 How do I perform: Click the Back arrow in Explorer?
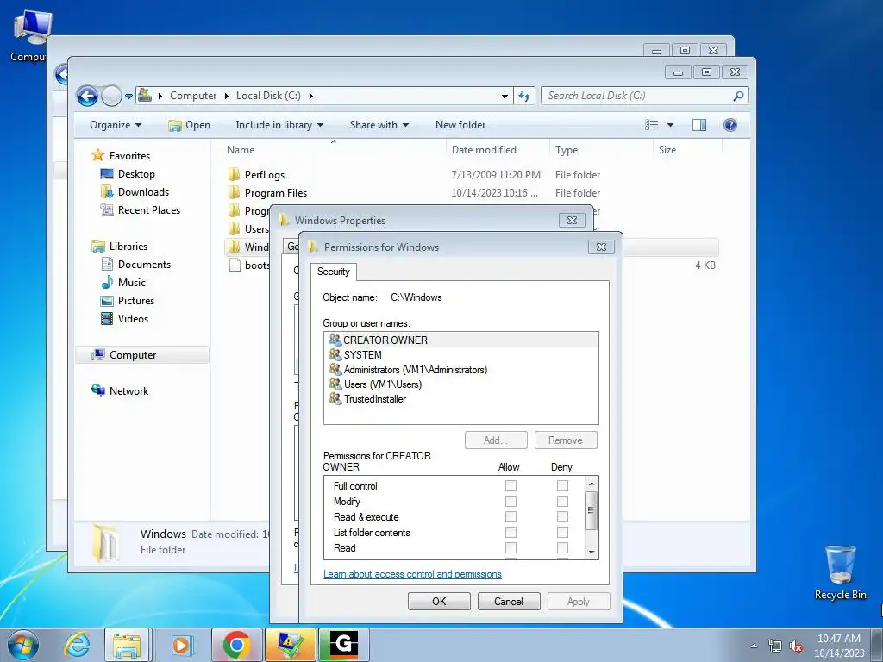click(87, 96)
